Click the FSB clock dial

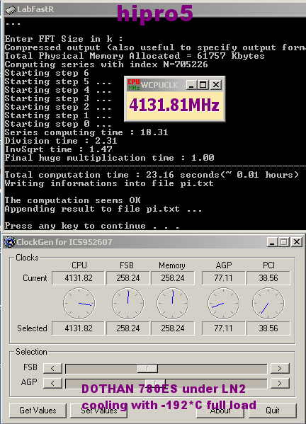click(128, 304)
